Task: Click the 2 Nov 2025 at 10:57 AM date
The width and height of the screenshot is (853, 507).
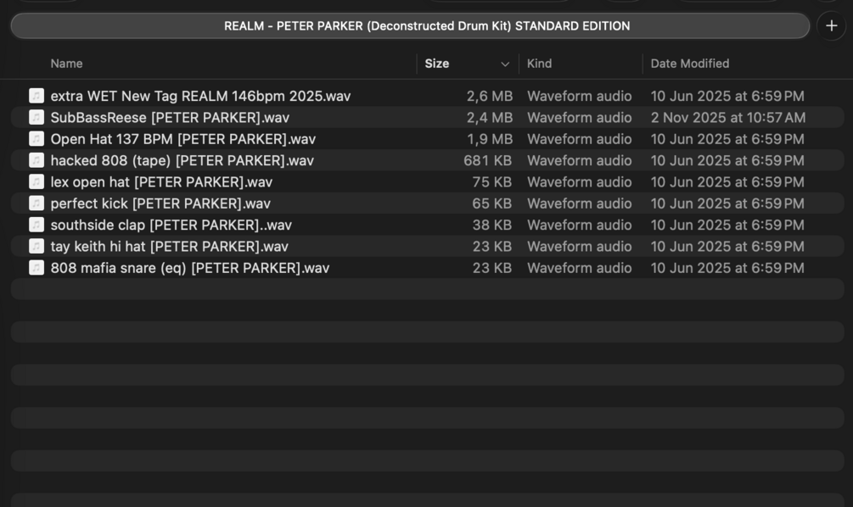Action: 728,117
